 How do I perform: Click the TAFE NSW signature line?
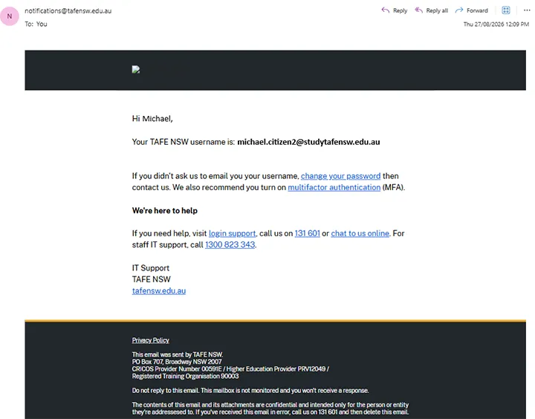point(151,279)
